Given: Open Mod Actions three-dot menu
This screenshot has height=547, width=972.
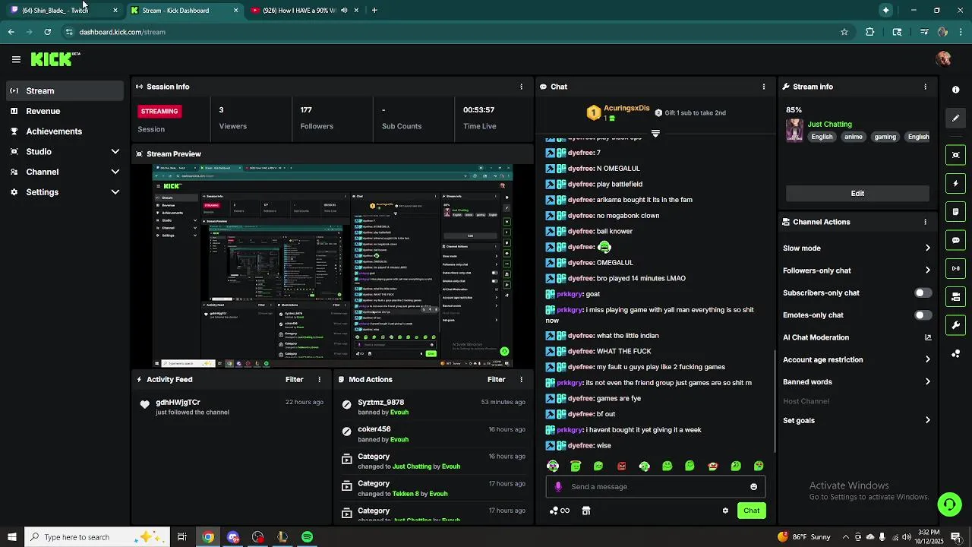Looking at the screenshot, I should pyautogui.click(x=521, y=379).
